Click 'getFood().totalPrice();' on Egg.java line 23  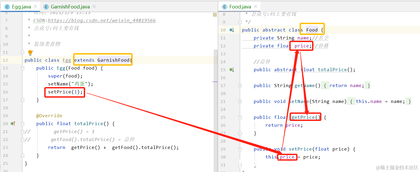[145, 147]
